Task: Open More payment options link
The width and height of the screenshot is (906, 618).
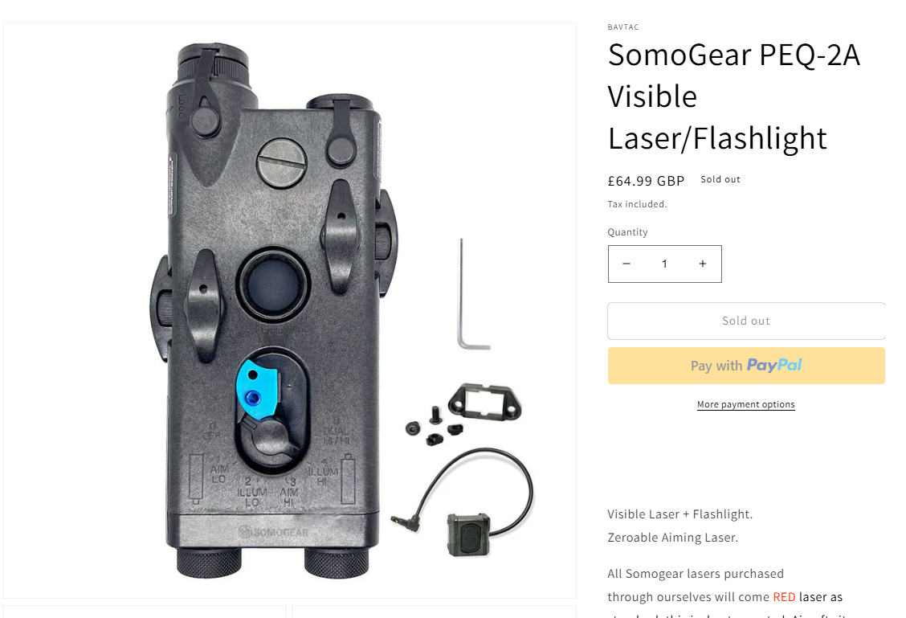Action: (x=746, y=404)
